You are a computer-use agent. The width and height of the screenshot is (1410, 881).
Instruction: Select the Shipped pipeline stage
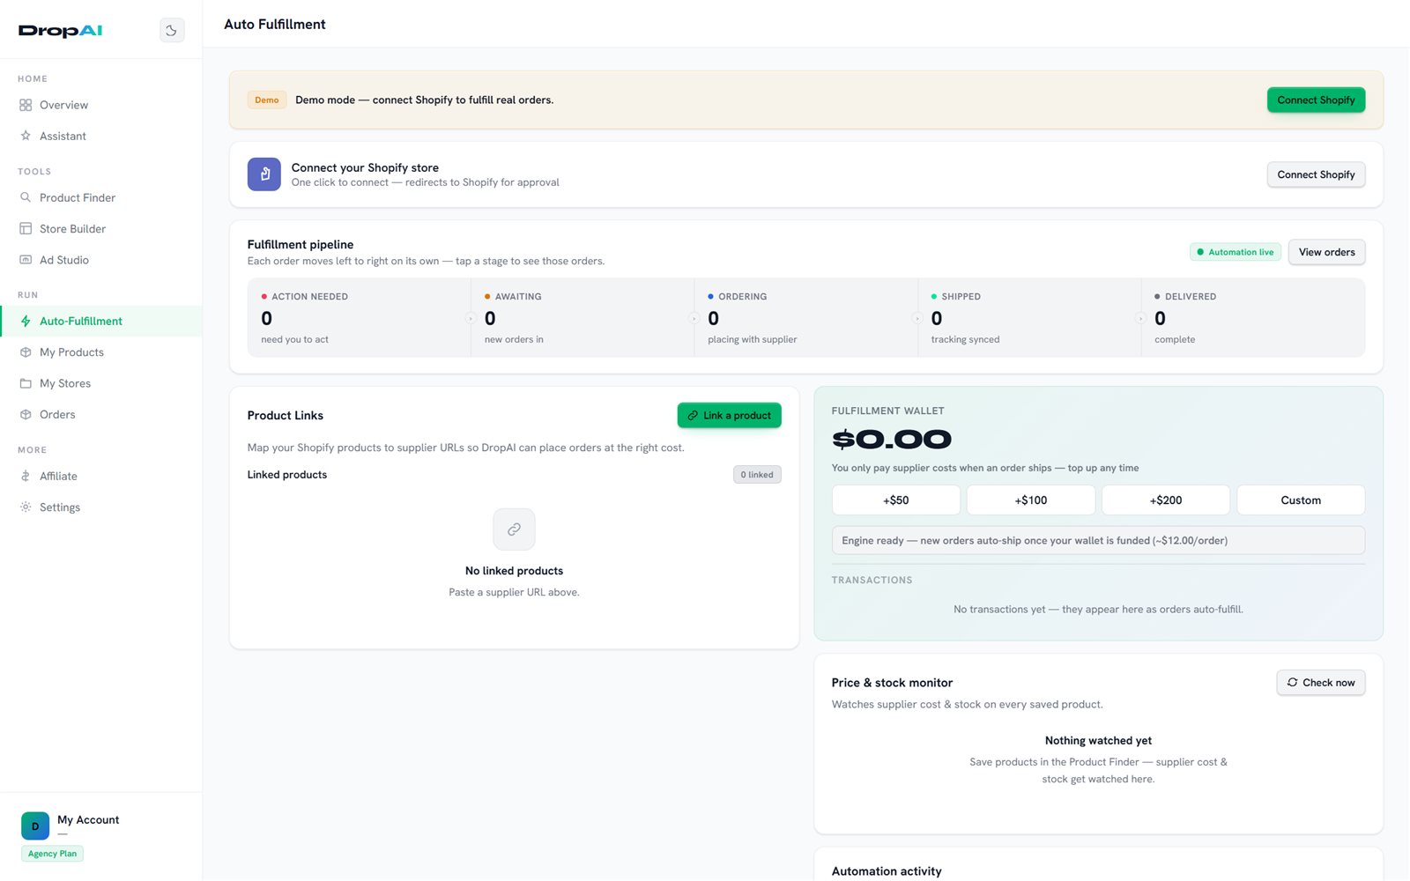tap(1029, 318)
